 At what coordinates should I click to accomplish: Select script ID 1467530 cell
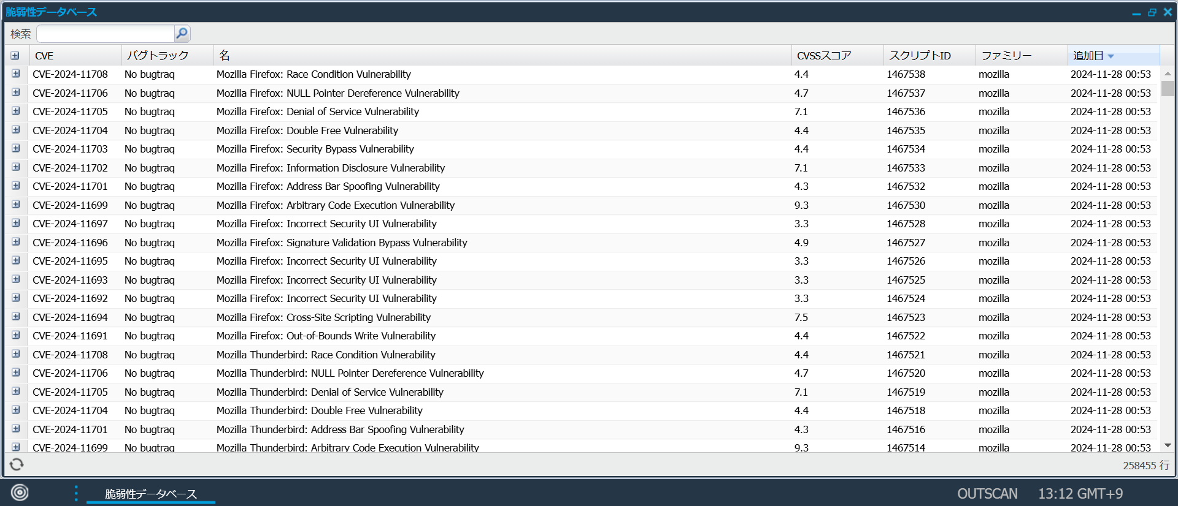(906, 205)
